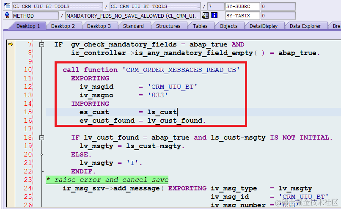Click the EXPORTING keyword on line 11

click(x=90, y=78)
